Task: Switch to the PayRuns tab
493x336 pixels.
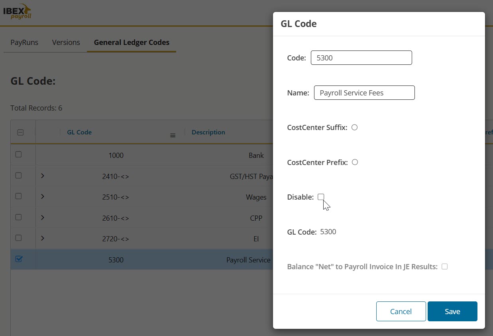Action: click(24, 42)
